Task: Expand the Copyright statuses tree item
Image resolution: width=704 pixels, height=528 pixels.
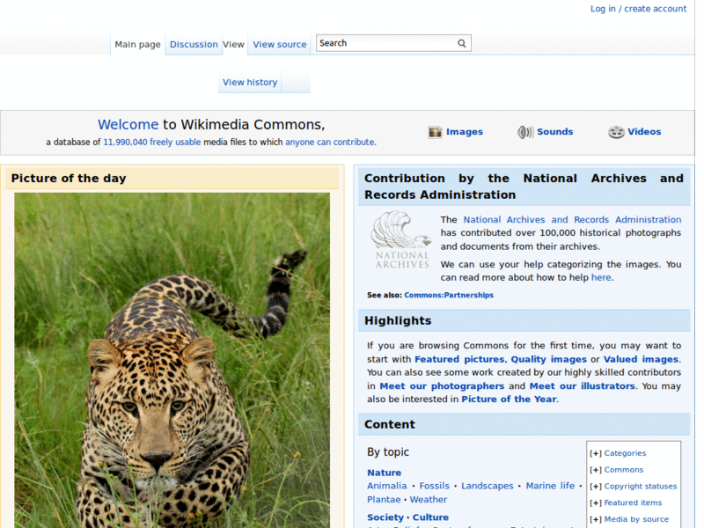Action: point(596,487)
